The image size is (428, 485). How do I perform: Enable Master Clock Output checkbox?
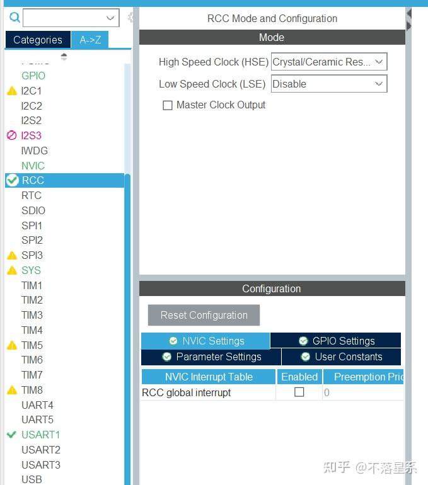(168, 105)
